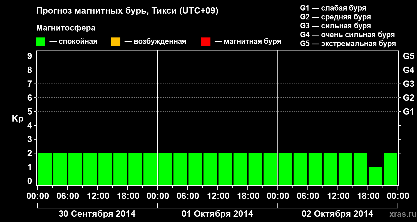Select the chart title 'Прогноз магнитных бурь, Тикси (UTC+09)'
Image resolution: width=417 pixels, height=222 pixels.
click(127, 11)
